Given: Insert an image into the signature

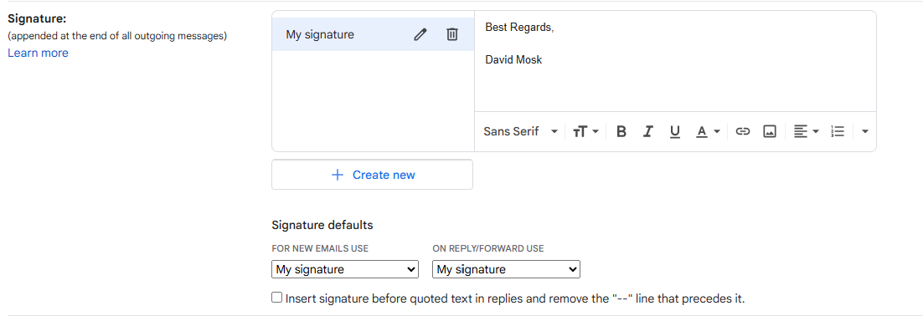Looking at the screenshot, I should pyautogui.click(x=770, y=131).
